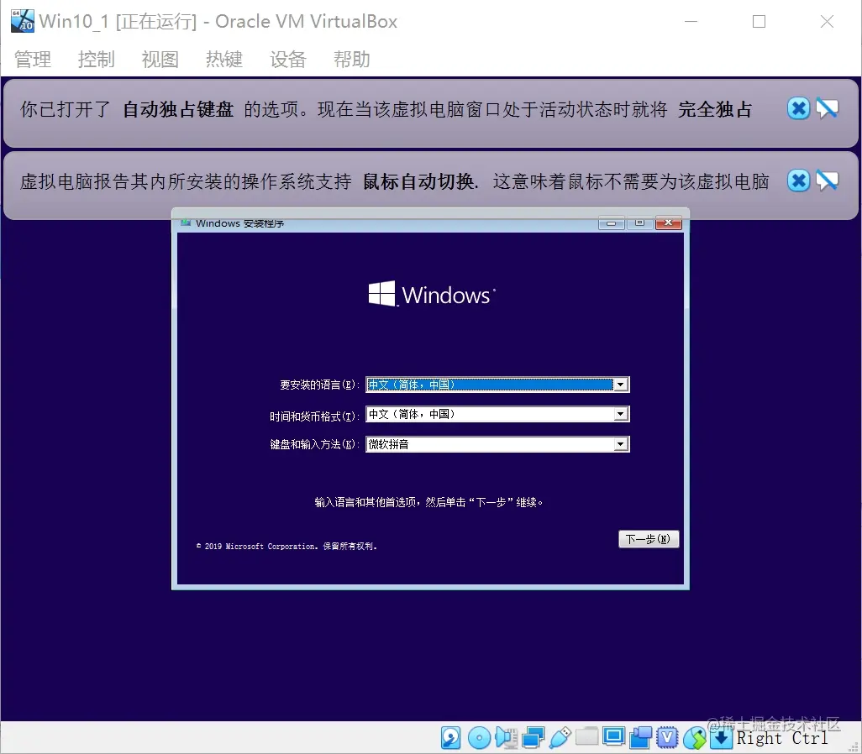Click the mouse integration status icon

pyautogui.click(x=695, y=738)
